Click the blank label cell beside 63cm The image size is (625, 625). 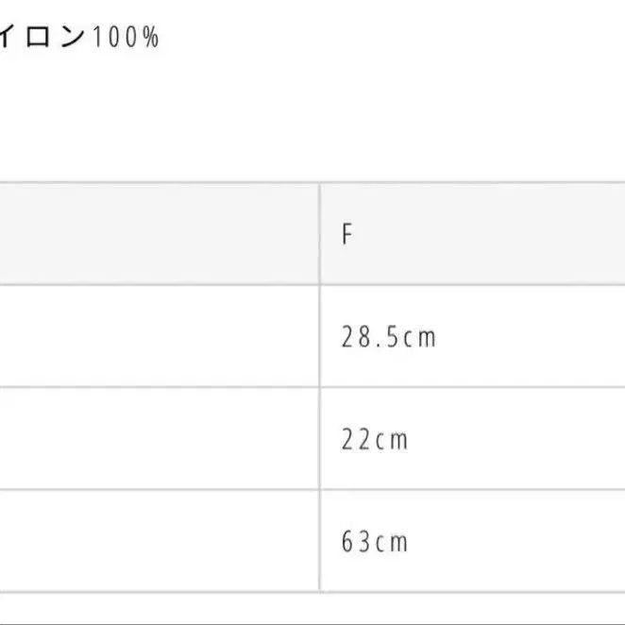[159, 541]
